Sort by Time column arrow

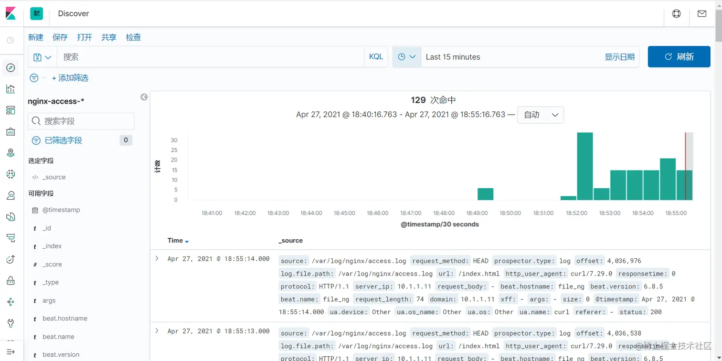pyautogui.click(x=187, y=242)
